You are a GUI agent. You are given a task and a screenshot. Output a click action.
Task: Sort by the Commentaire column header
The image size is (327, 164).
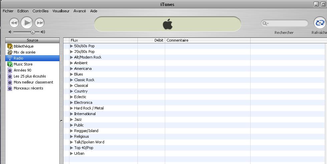click(208, 40)
